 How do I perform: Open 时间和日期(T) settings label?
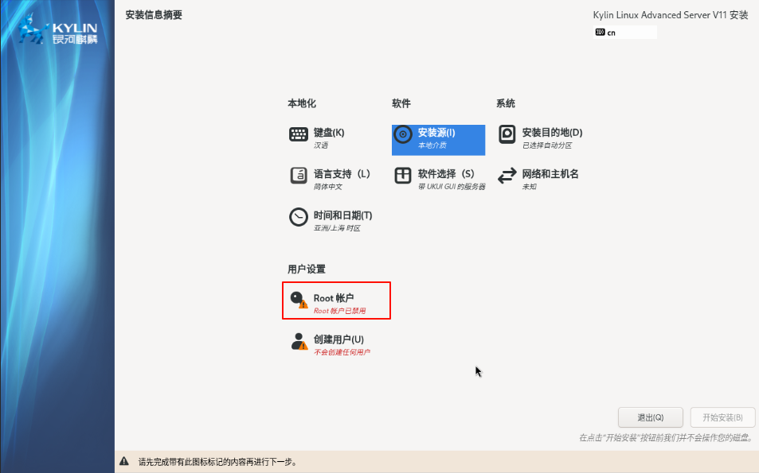pyautogui.click(x=342, y=215)
